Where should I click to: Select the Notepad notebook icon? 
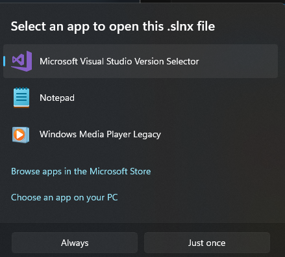[21, 98]
